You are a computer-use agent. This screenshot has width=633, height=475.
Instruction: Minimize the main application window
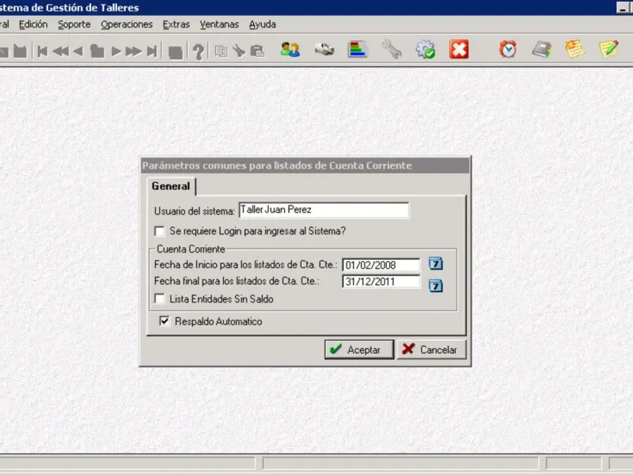(x=622, y=7)
